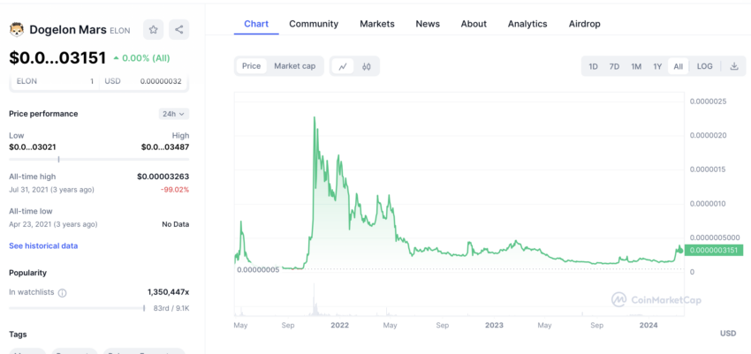Click the USD amount converter field
This screenshot has height=354, width=751.
coord(143,81)
